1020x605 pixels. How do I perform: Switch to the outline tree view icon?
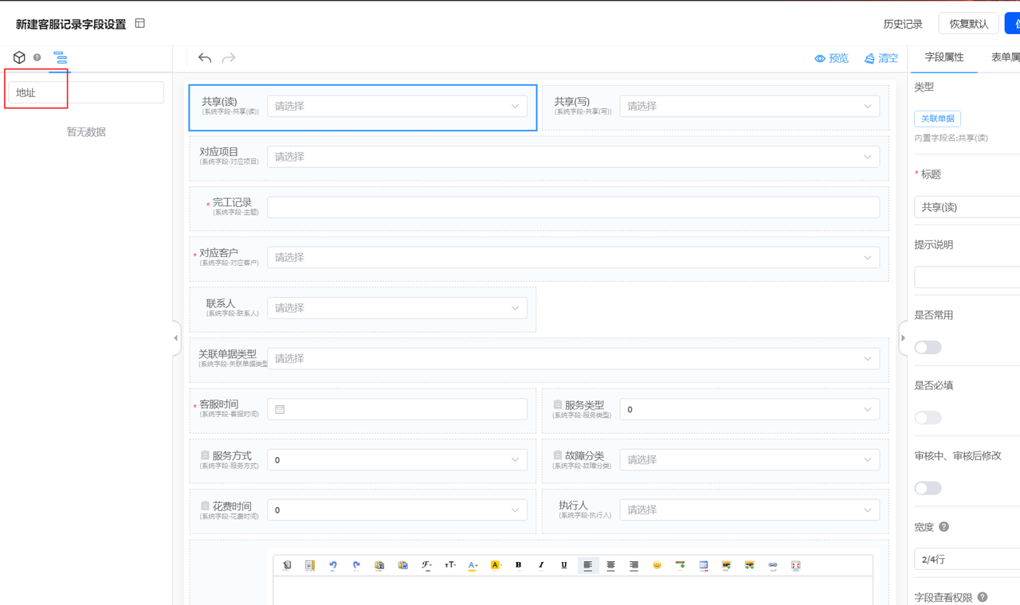pyautogui.click(x=60, y=57)
